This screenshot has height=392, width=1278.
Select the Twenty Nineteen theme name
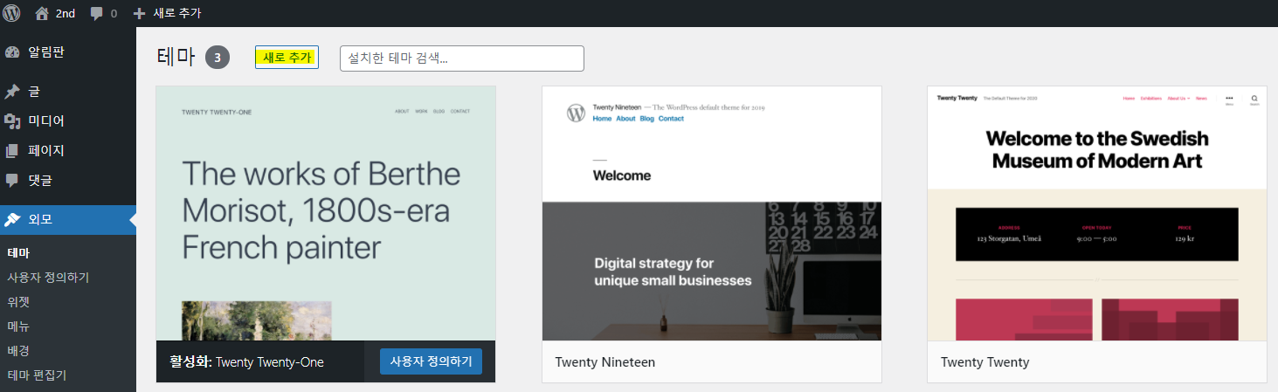click(605, 362)
